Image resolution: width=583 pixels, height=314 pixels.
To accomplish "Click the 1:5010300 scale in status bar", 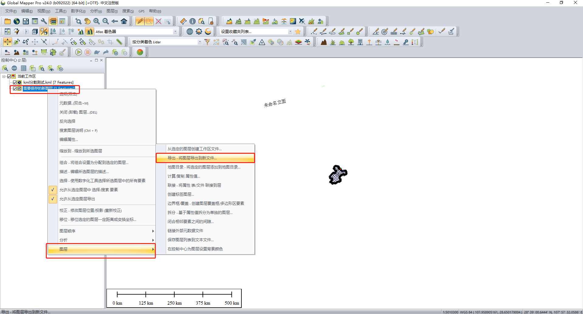I will point(450,312).
